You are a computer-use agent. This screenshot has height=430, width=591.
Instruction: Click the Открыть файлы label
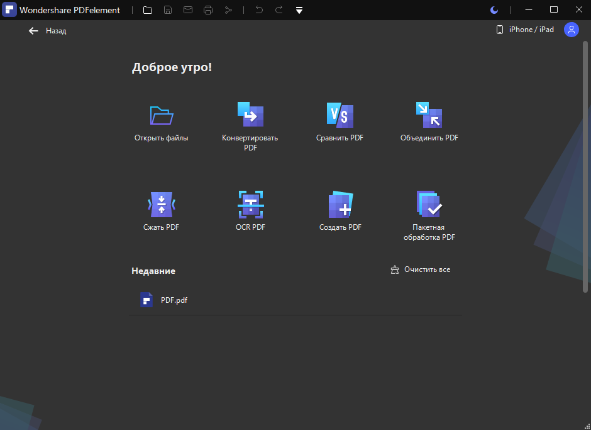(x=162, y=138)
